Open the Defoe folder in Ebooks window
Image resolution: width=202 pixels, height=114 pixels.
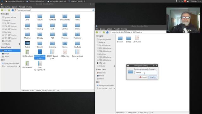(128, 39)
